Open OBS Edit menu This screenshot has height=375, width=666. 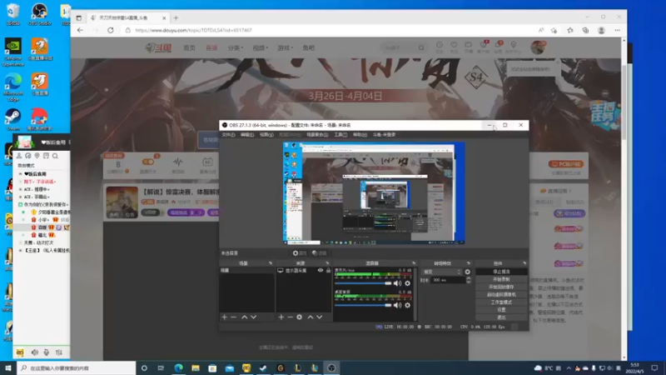246,135
